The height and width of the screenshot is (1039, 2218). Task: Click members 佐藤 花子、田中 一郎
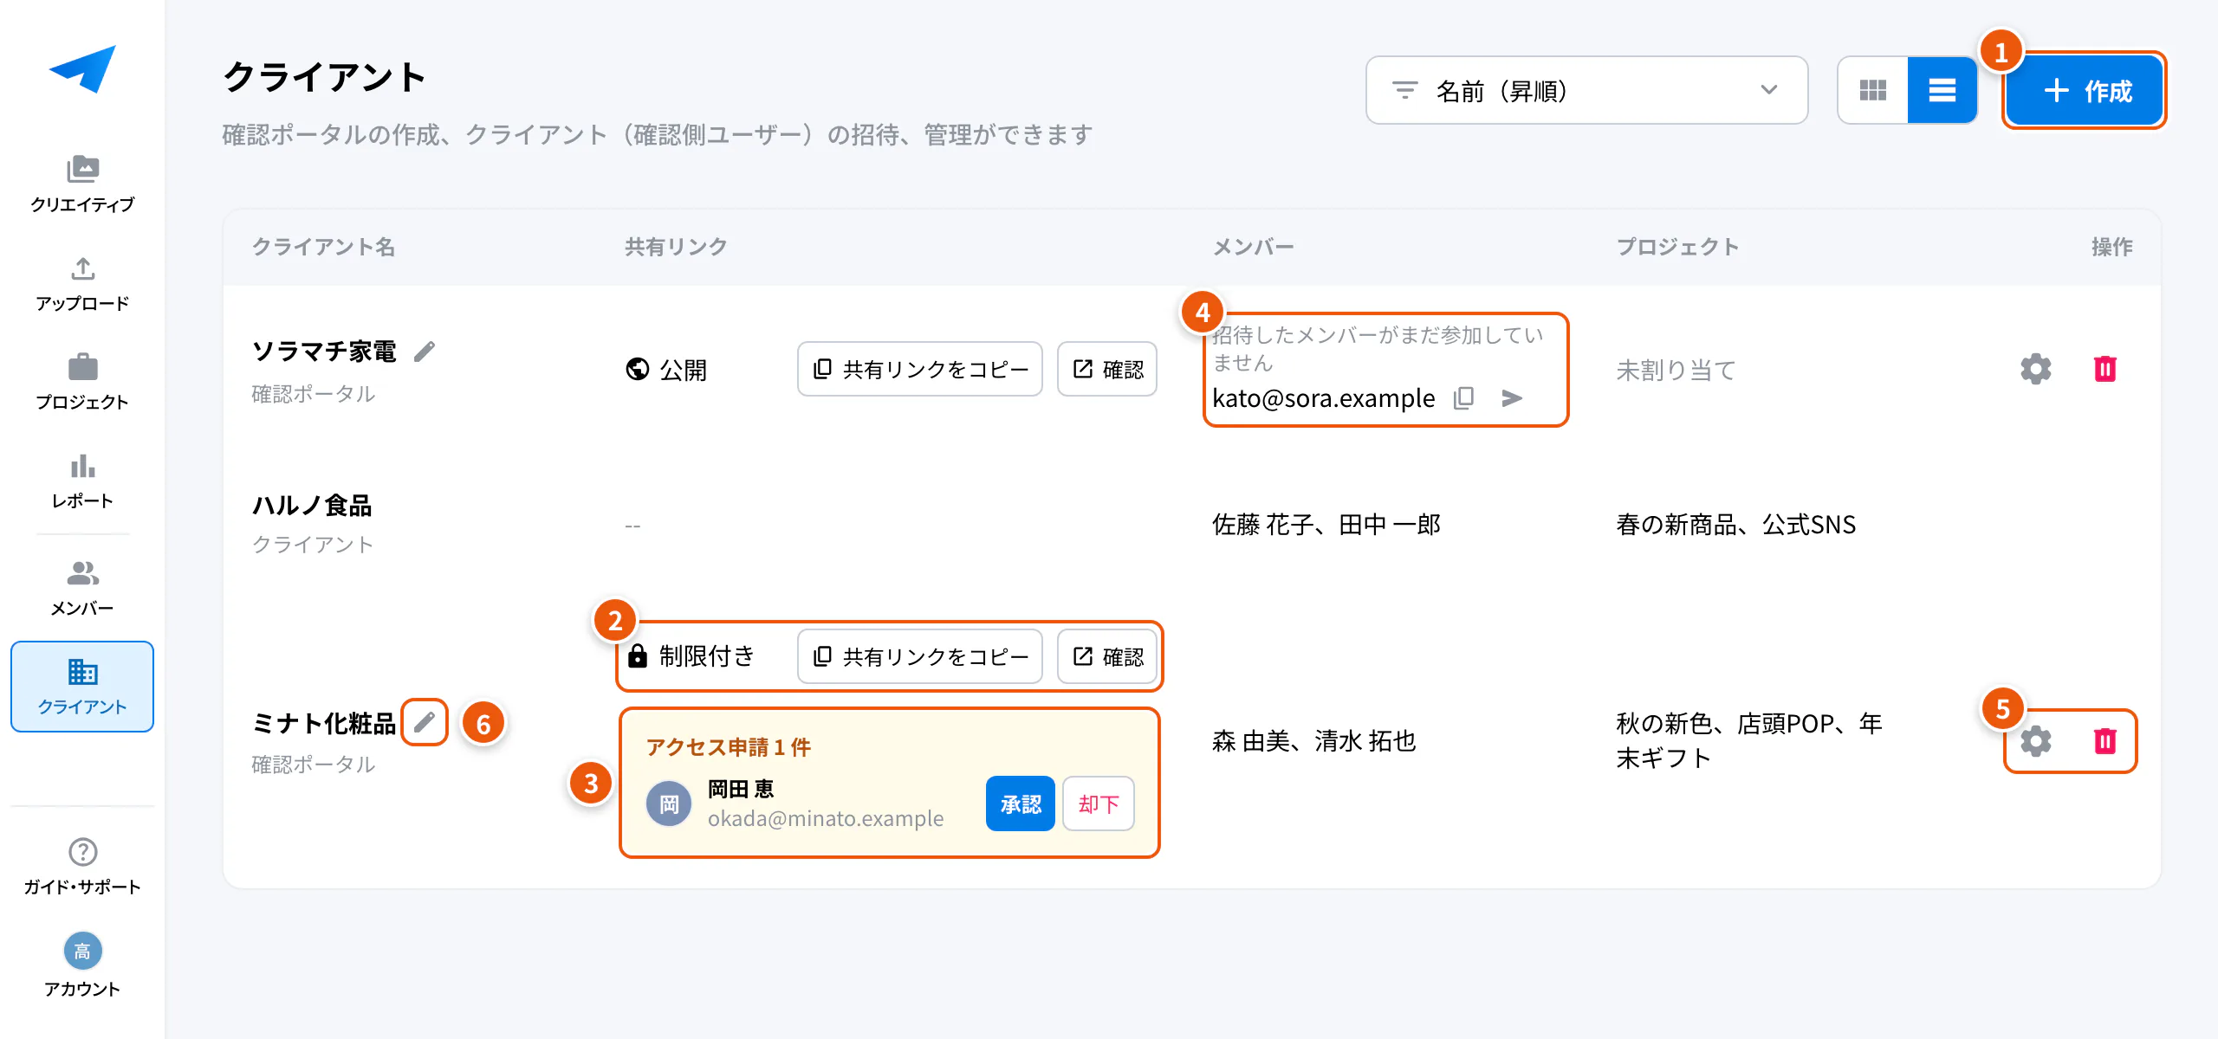point(1326,525)
